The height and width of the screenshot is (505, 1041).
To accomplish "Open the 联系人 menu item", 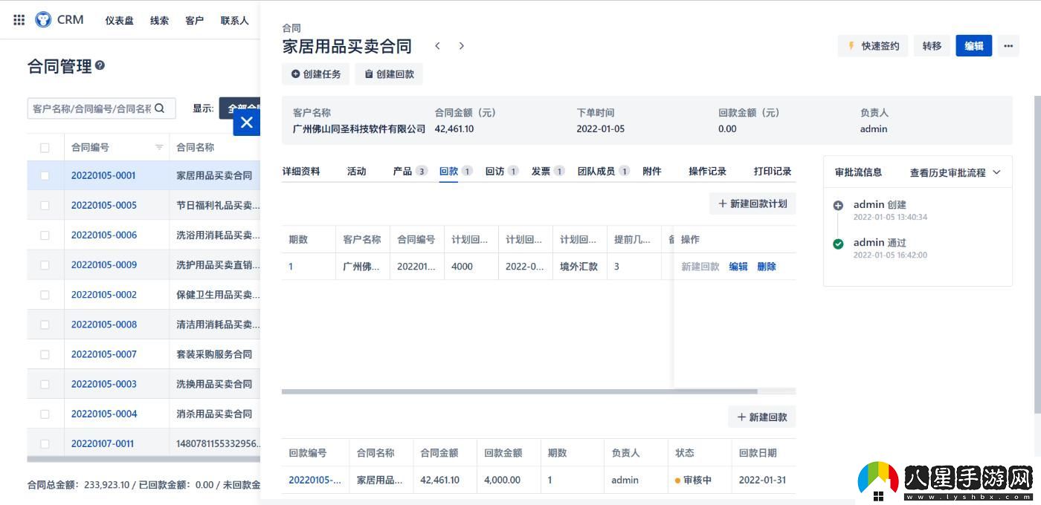I will coord(234,20).
